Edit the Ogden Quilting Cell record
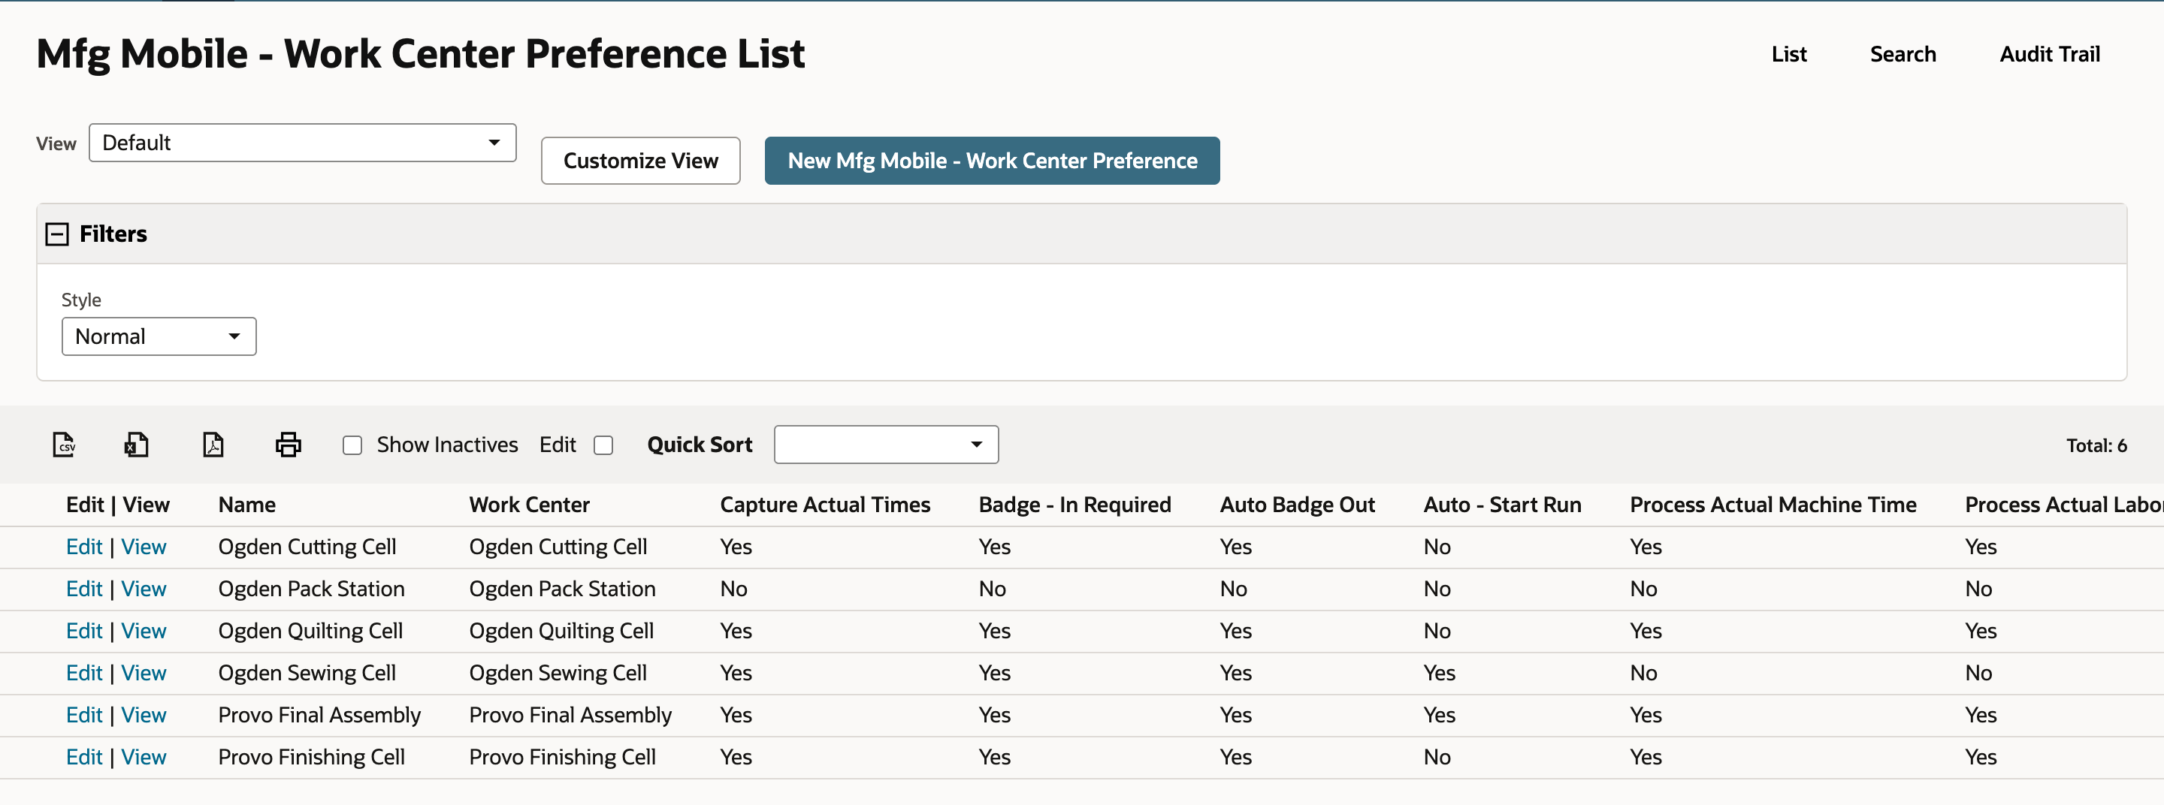 coord(84,630)
